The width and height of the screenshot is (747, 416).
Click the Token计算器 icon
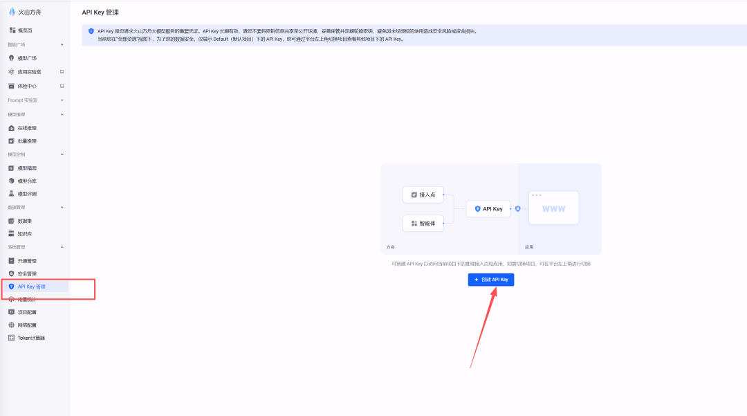11,338
